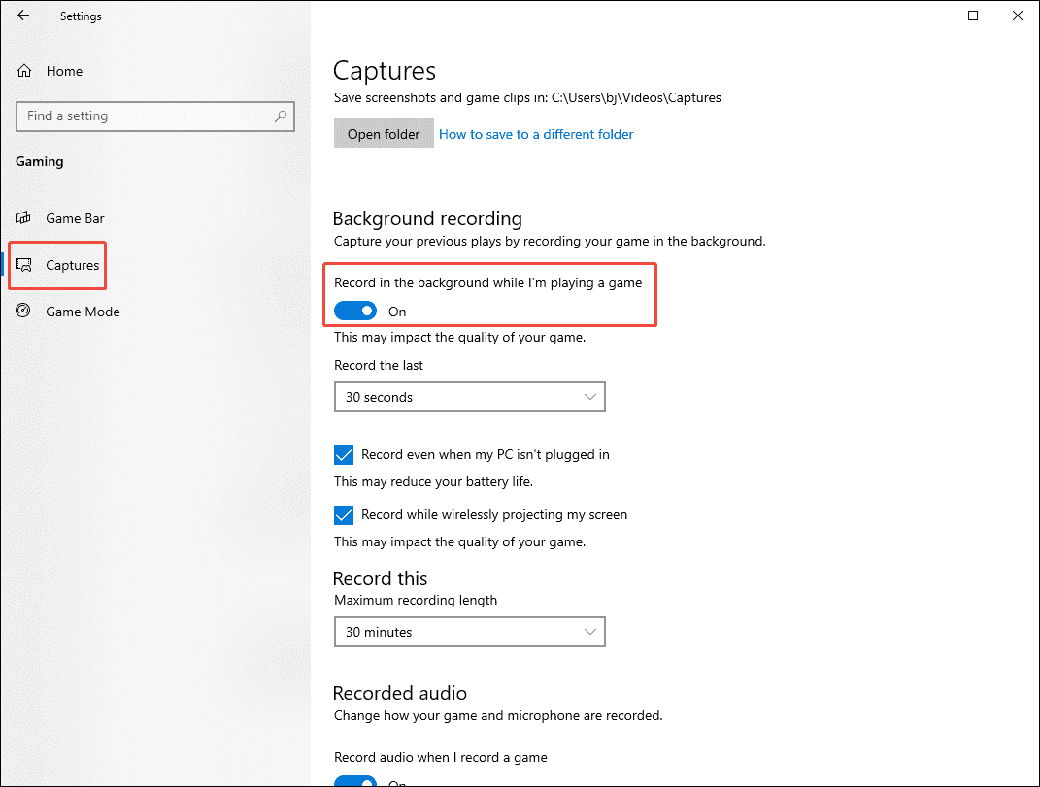Click 'This may reduce your battery life.' text

tap(433, 482)
